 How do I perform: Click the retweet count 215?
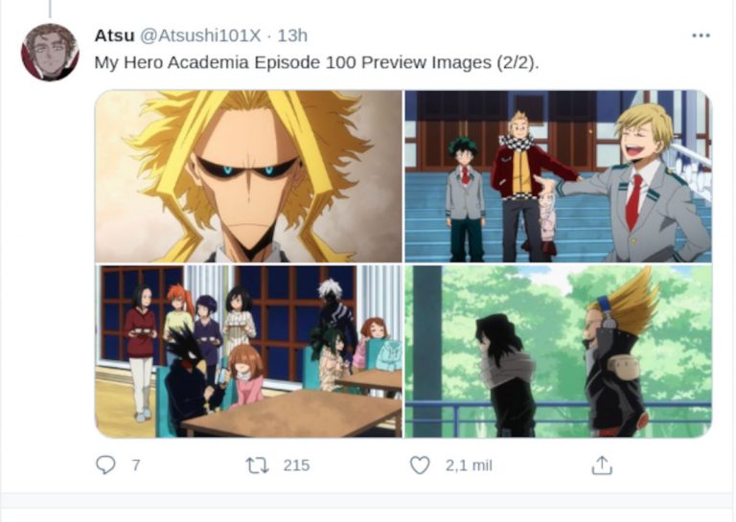[x=296, y=465]
